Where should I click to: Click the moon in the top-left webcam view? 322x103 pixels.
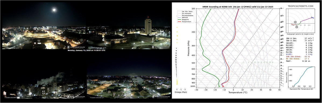coord(54,10)
